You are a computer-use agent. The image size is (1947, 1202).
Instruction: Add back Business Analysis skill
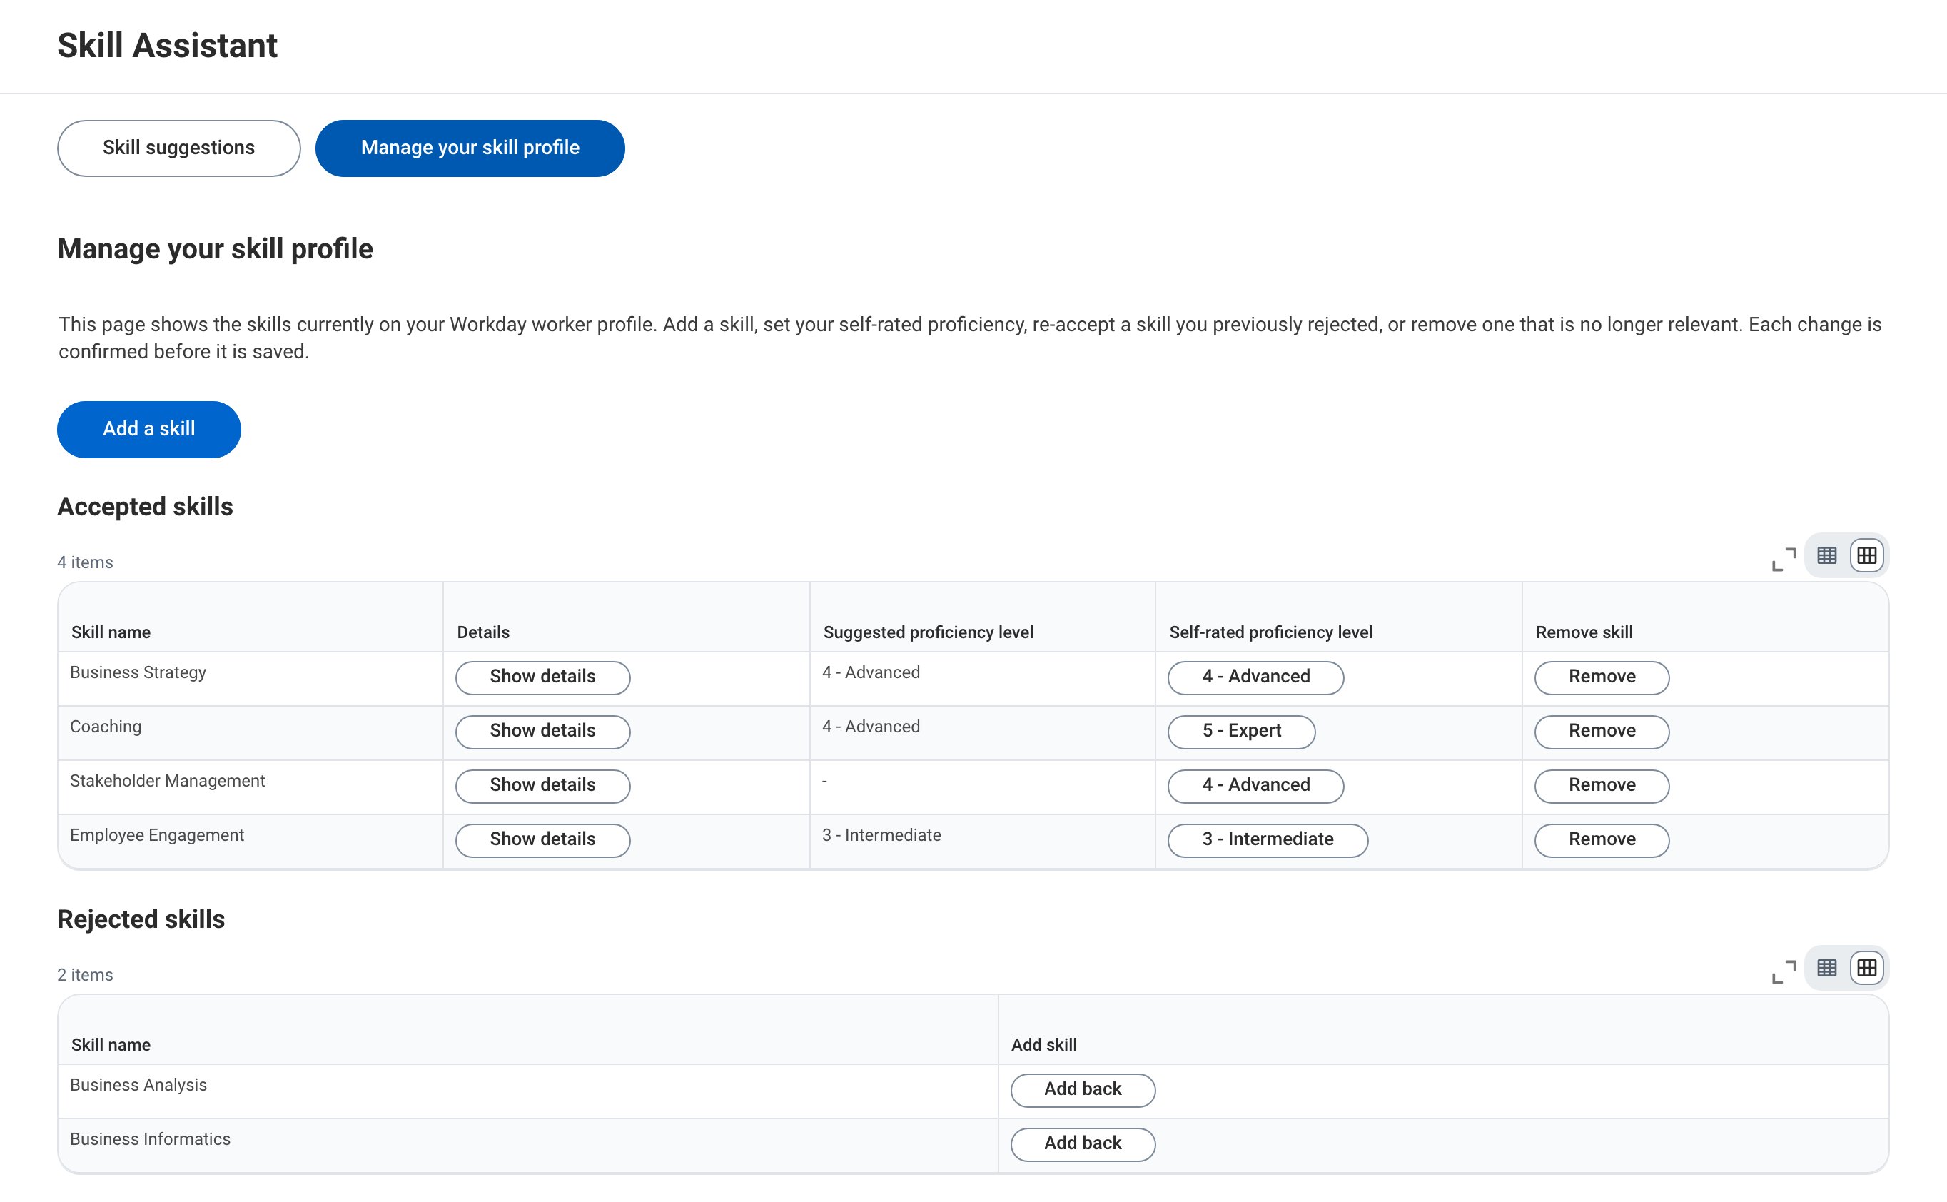click(1083, 1090)
